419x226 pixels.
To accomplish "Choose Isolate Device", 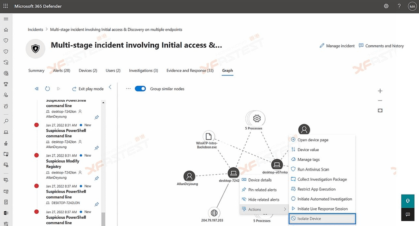I will point(322,219).
